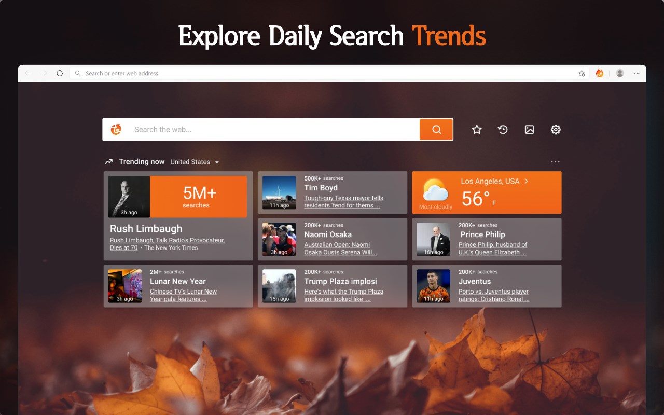
Task: Click the browser reload icon
Action: 60,73
